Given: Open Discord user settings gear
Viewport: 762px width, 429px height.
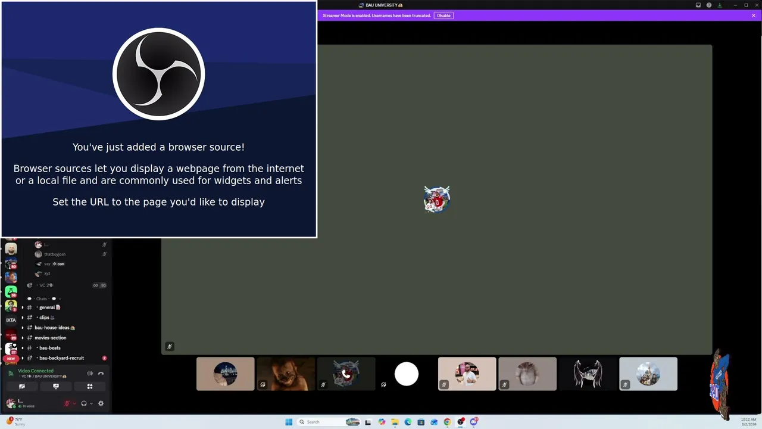Looking at the screenshot, I should pyautogui.click(x=101, y=403).
